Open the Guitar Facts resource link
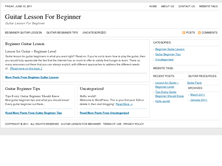The width and height of the screenshot is (222, 166). 194,83
